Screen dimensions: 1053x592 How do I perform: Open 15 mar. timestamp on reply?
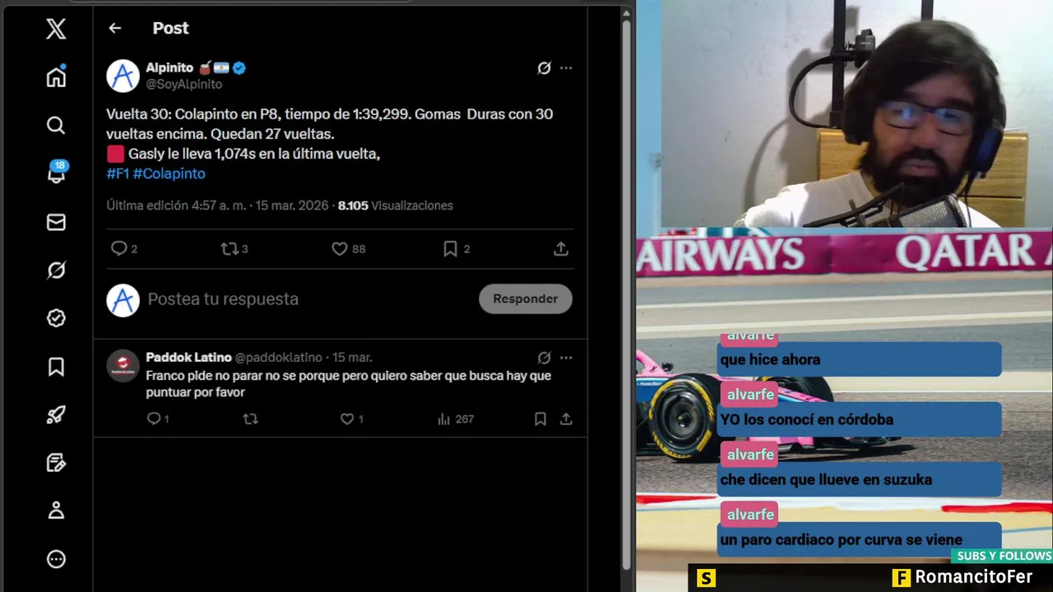click(352, 358)
